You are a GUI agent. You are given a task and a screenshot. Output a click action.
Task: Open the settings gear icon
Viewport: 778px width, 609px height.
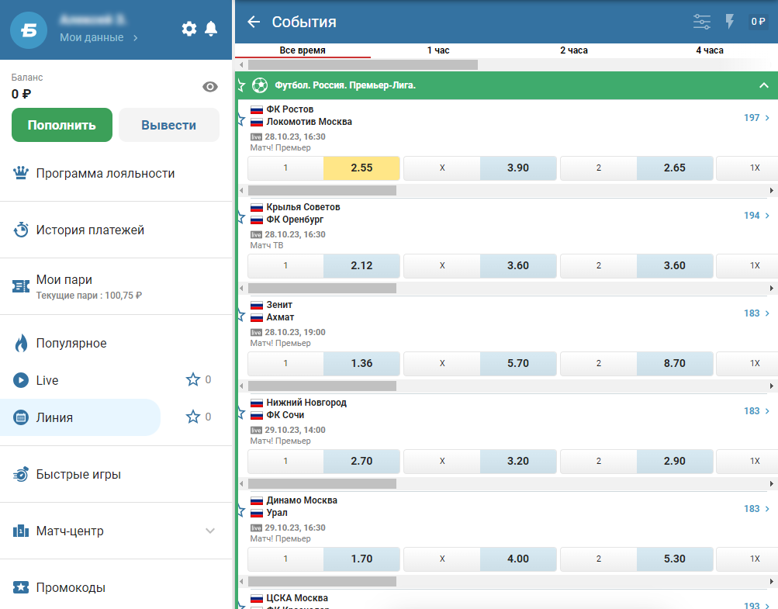click(189, 29)
